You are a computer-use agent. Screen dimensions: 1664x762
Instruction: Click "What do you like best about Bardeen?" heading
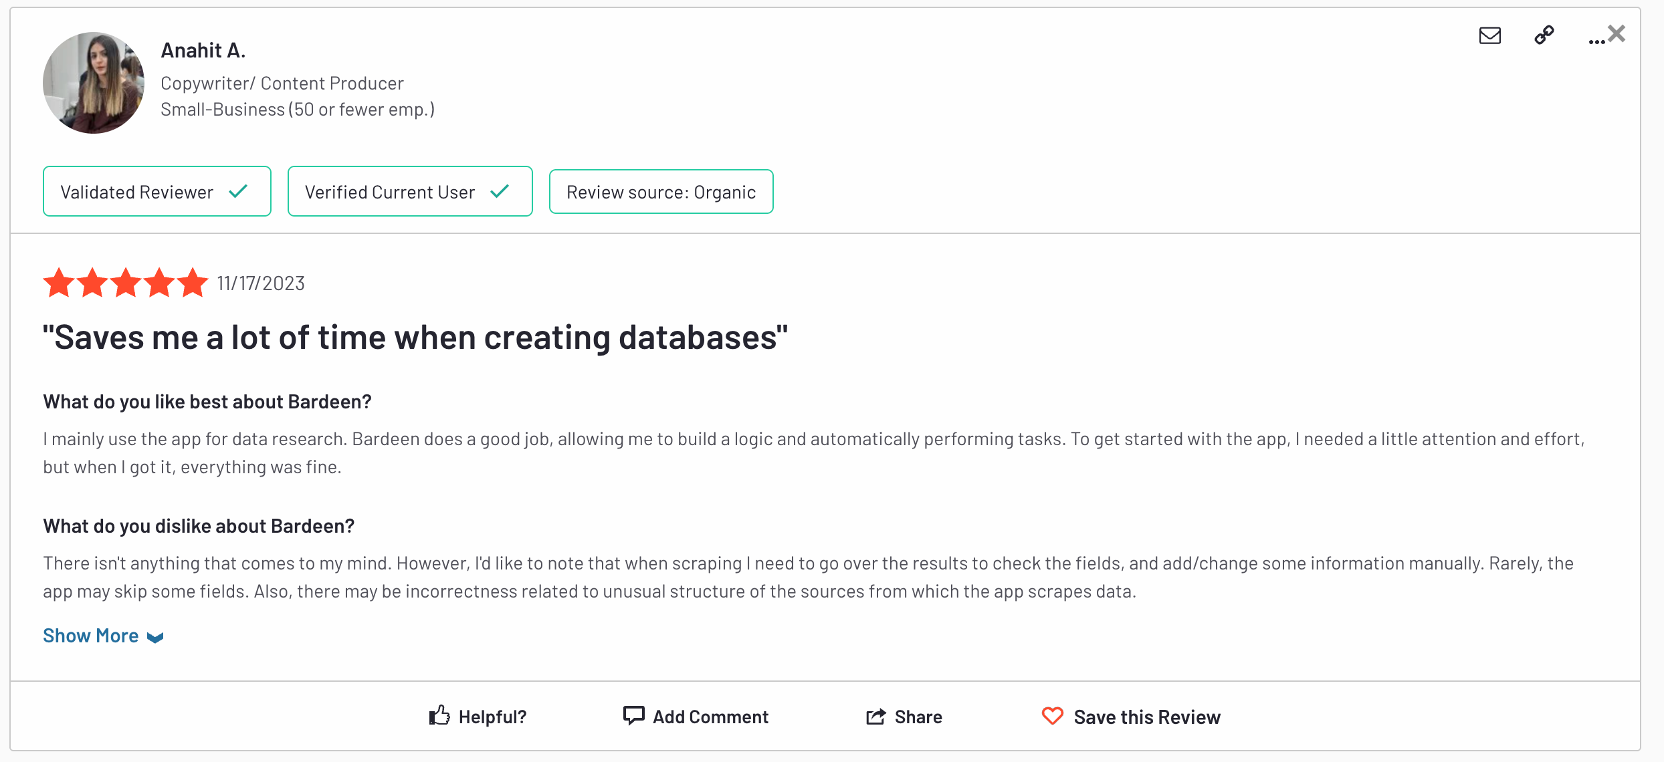pos(207,402)
